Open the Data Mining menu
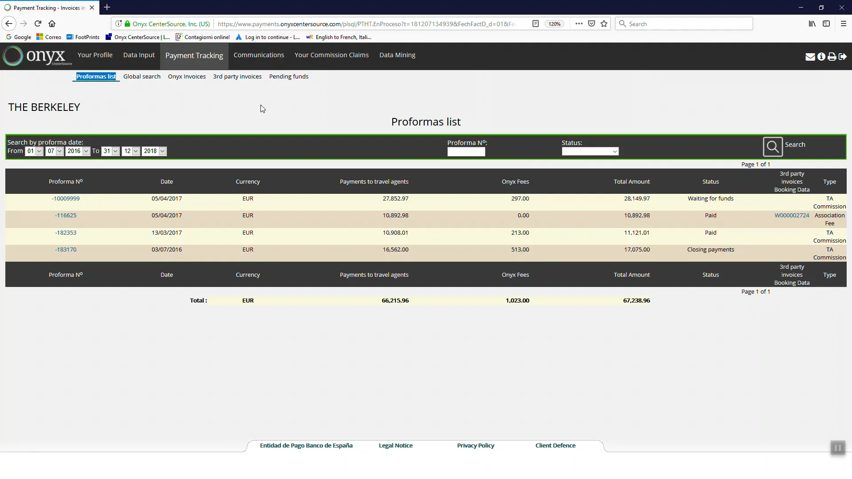852x479 pixels. pyautogui.click(x=397, y=55)
